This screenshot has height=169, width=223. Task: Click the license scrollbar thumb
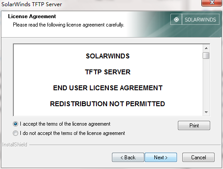pyautogui.click(x=206, y=56)
